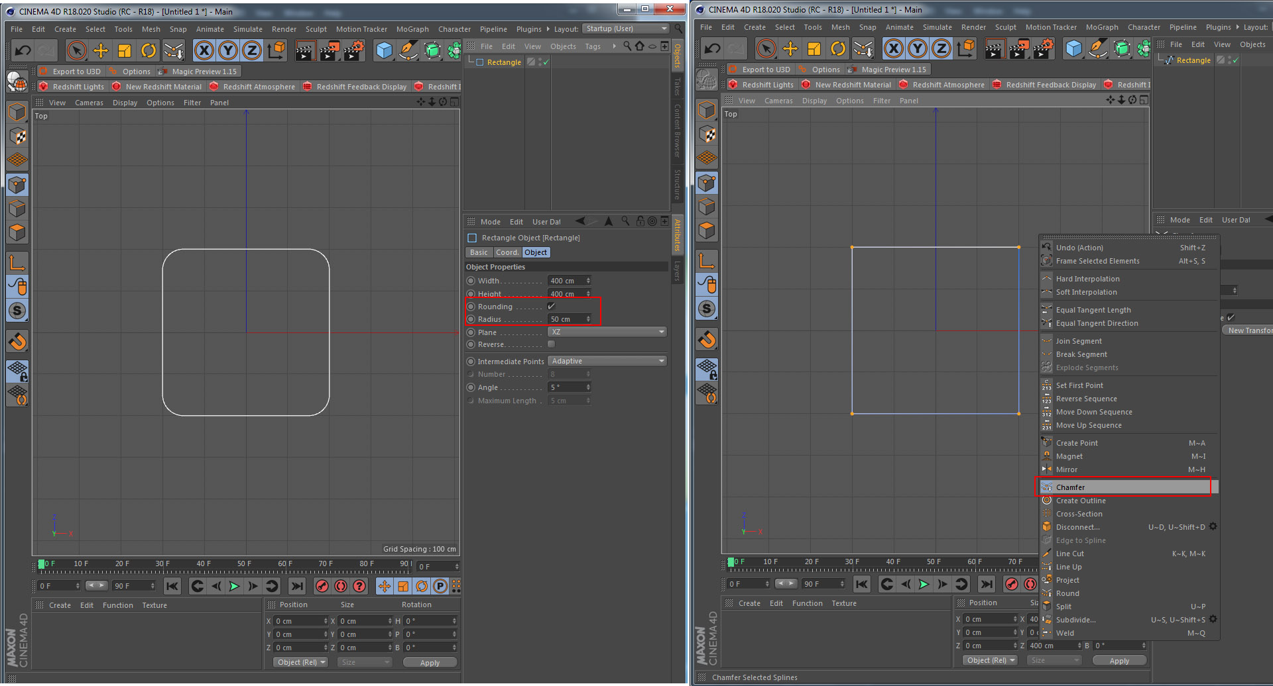The height and width of the screenshot is (686, 1273).
Task: Click New Redshift Material in left window
Action: pyautogui.click(x=156, y=87)
